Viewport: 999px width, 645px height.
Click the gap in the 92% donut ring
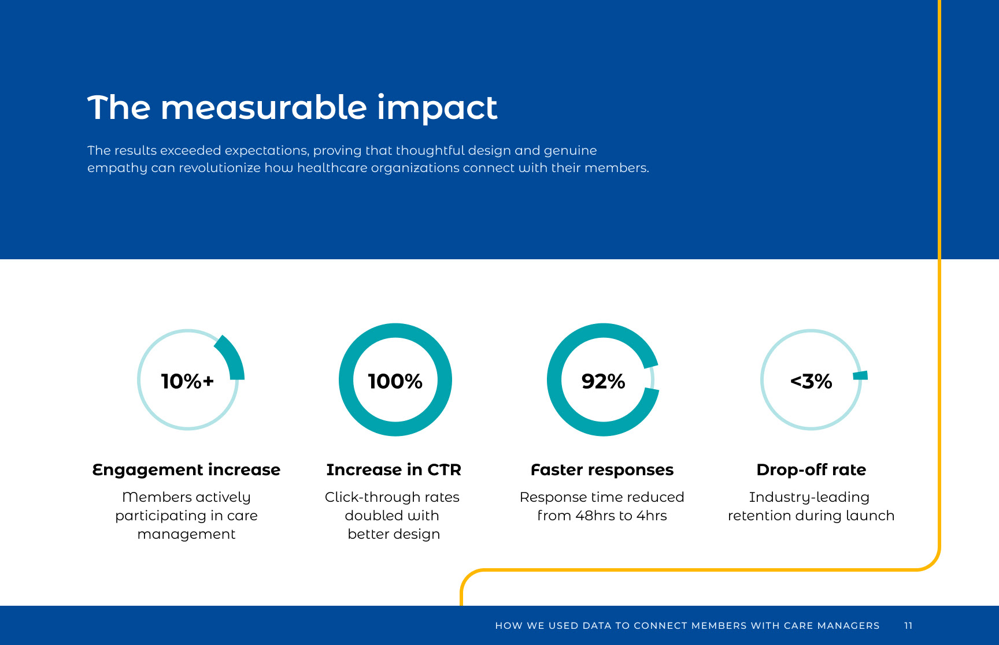(x=653, y=378)
